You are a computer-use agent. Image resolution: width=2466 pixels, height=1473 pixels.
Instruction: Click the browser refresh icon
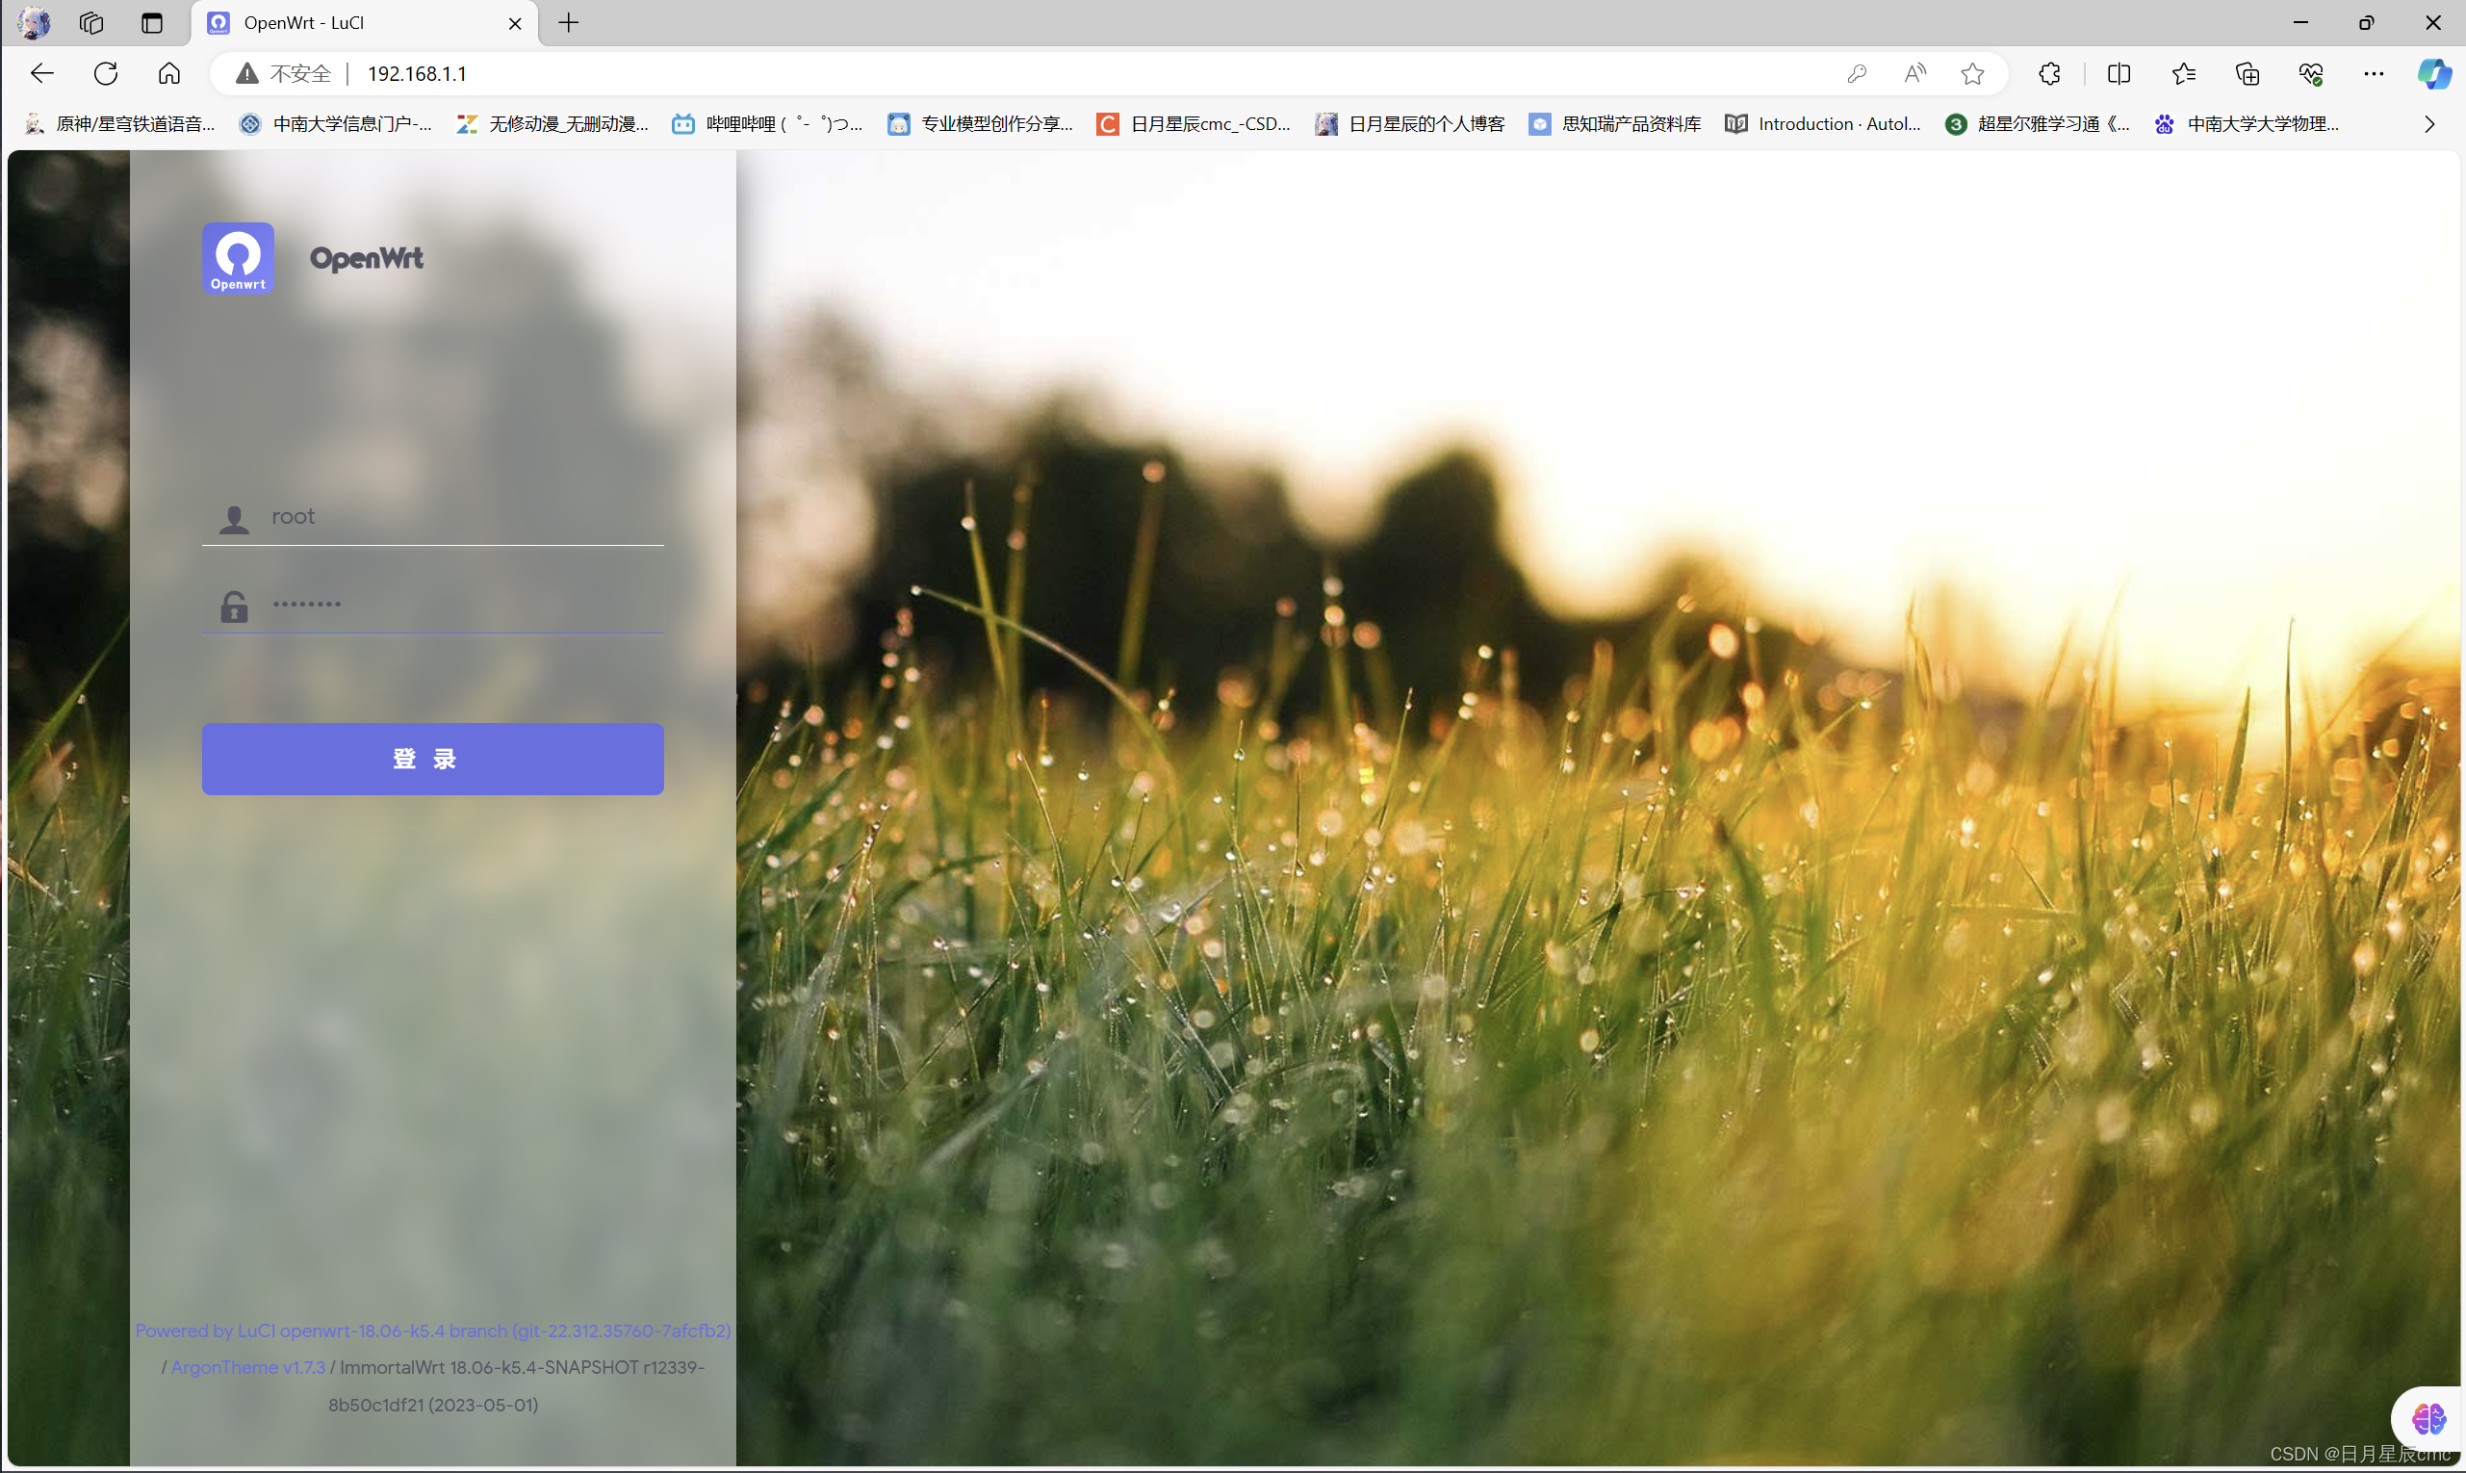(x=106, y=73)
